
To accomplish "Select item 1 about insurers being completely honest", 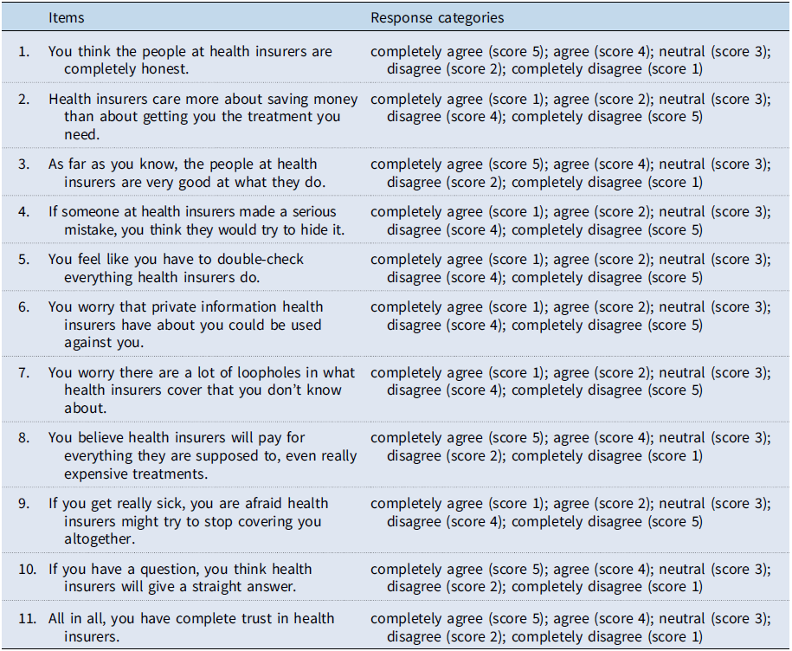I will 190,60.
